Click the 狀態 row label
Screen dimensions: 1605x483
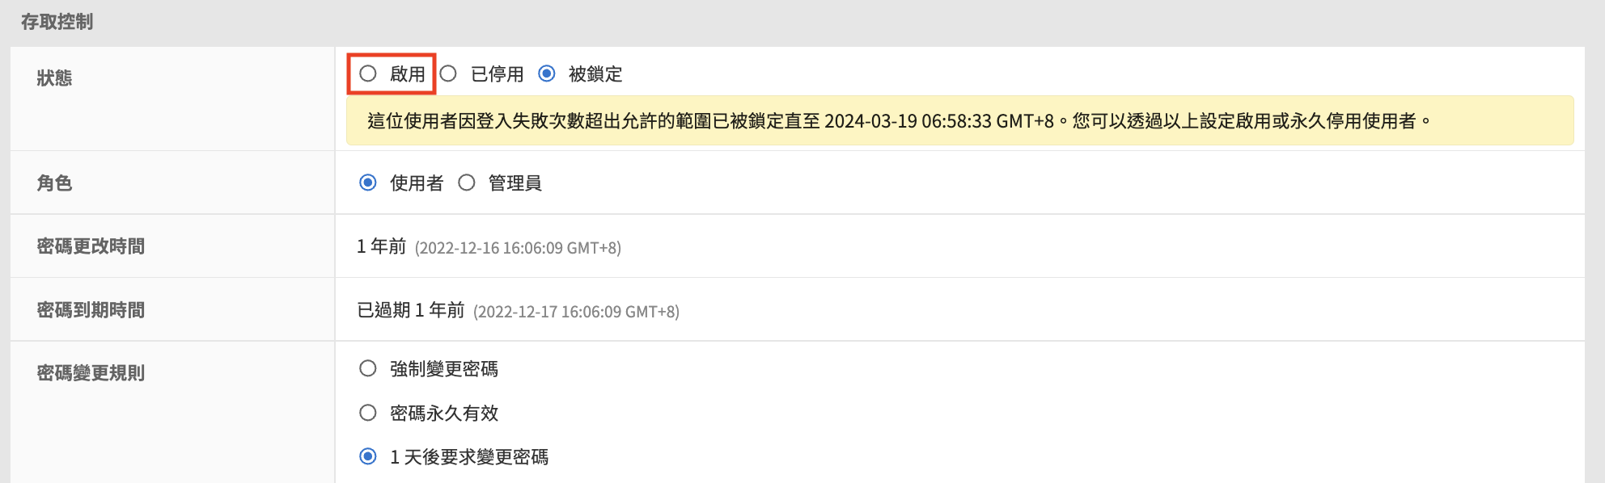54,78
